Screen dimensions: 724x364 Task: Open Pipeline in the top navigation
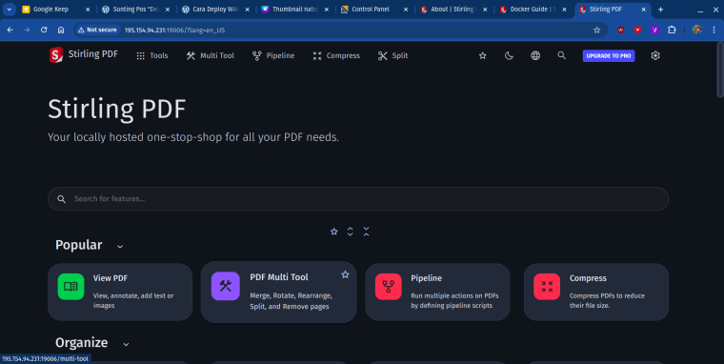(x=273, y=55)
